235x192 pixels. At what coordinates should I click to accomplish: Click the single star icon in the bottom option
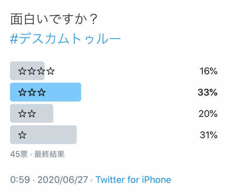pyautogui.click(x=23, y=135)
